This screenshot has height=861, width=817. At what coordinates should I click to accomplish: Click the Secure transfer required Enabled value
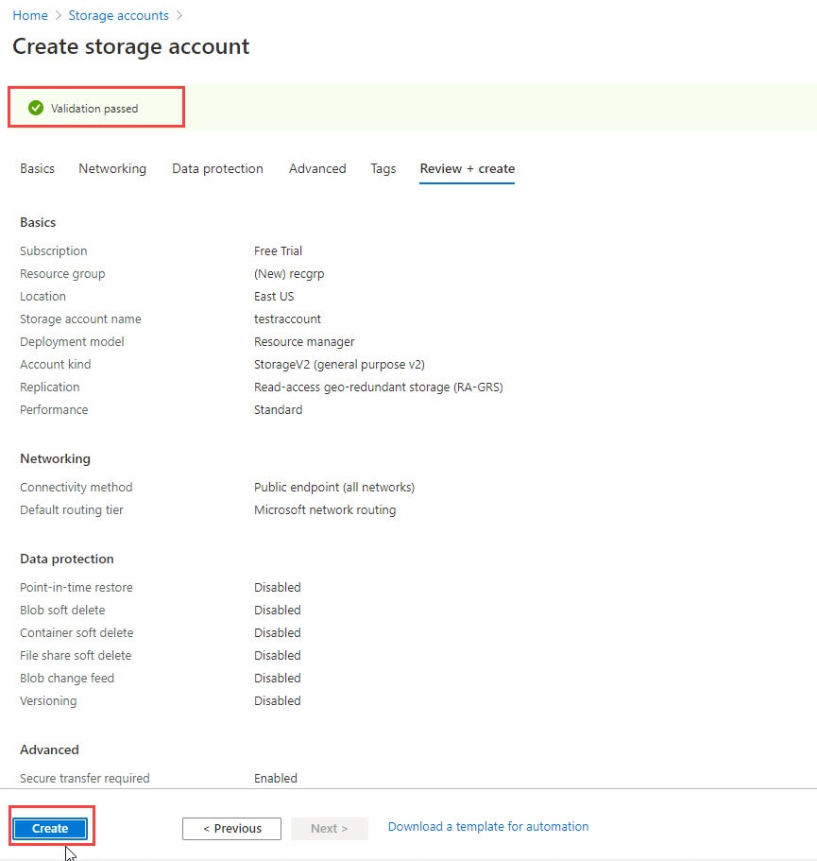tap(275, 778)
